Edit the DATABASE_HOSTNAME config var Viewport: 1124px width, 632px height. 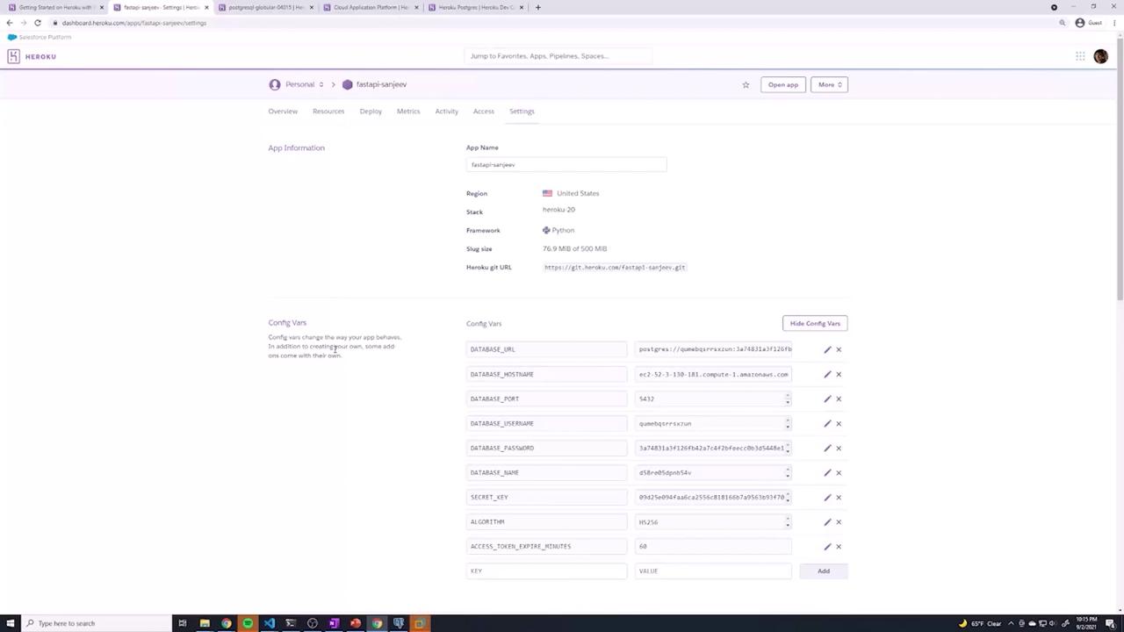point(827,374)
